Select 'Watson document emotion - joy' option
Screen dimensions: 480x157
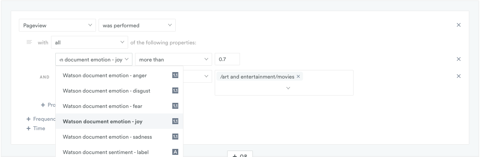[120, 121]
